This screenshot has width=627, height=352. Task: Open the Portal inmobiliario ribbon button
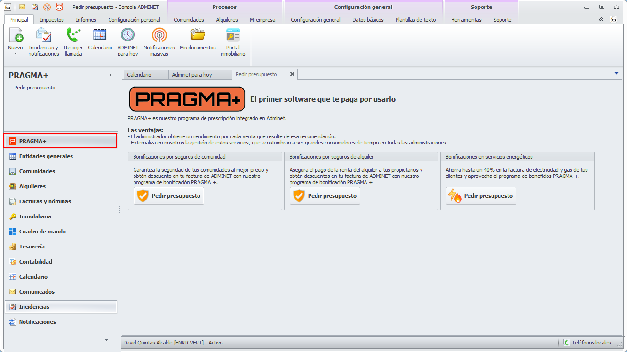pos(233,42)
